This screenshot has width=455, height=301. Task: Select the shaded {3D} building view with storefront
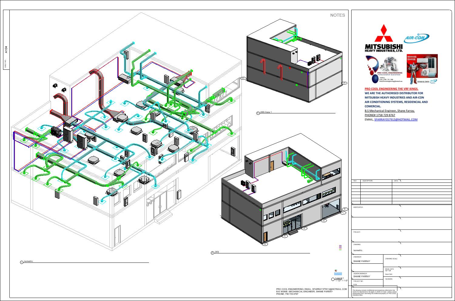pos(284,189)
